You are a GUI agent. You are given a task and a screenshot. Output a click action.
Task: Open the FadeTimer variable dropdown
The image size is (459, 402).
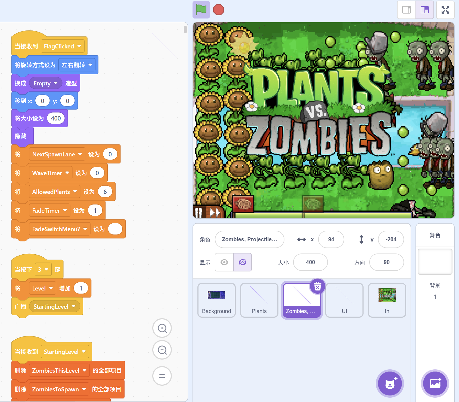coord(49,211)
